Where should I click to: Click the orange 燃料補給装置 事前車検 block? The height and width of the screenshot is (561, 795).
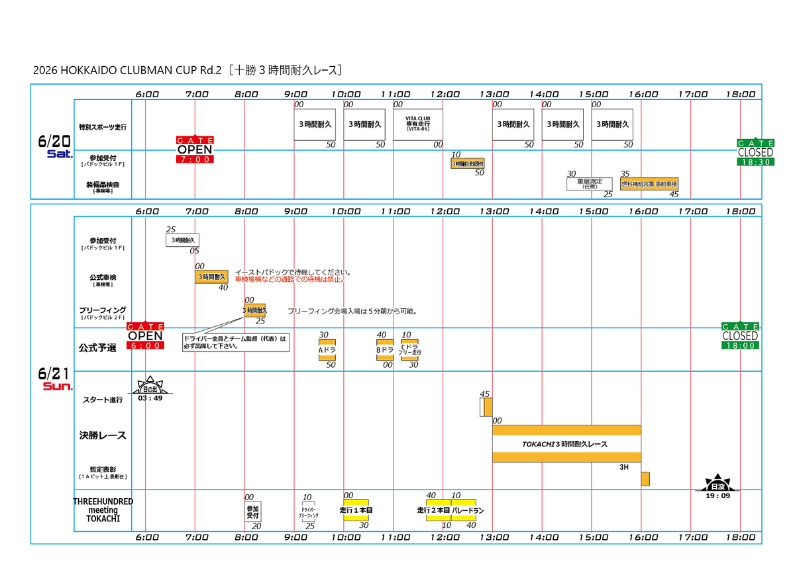tap(649, 184)
